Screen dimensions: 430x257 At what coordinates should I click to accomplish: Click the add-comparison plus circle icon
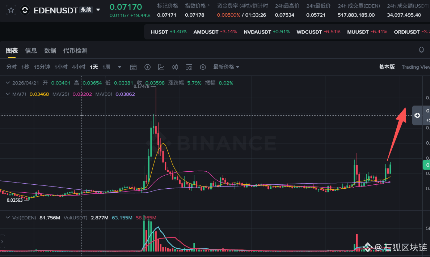pyautogui.click(x=148, y=67)
